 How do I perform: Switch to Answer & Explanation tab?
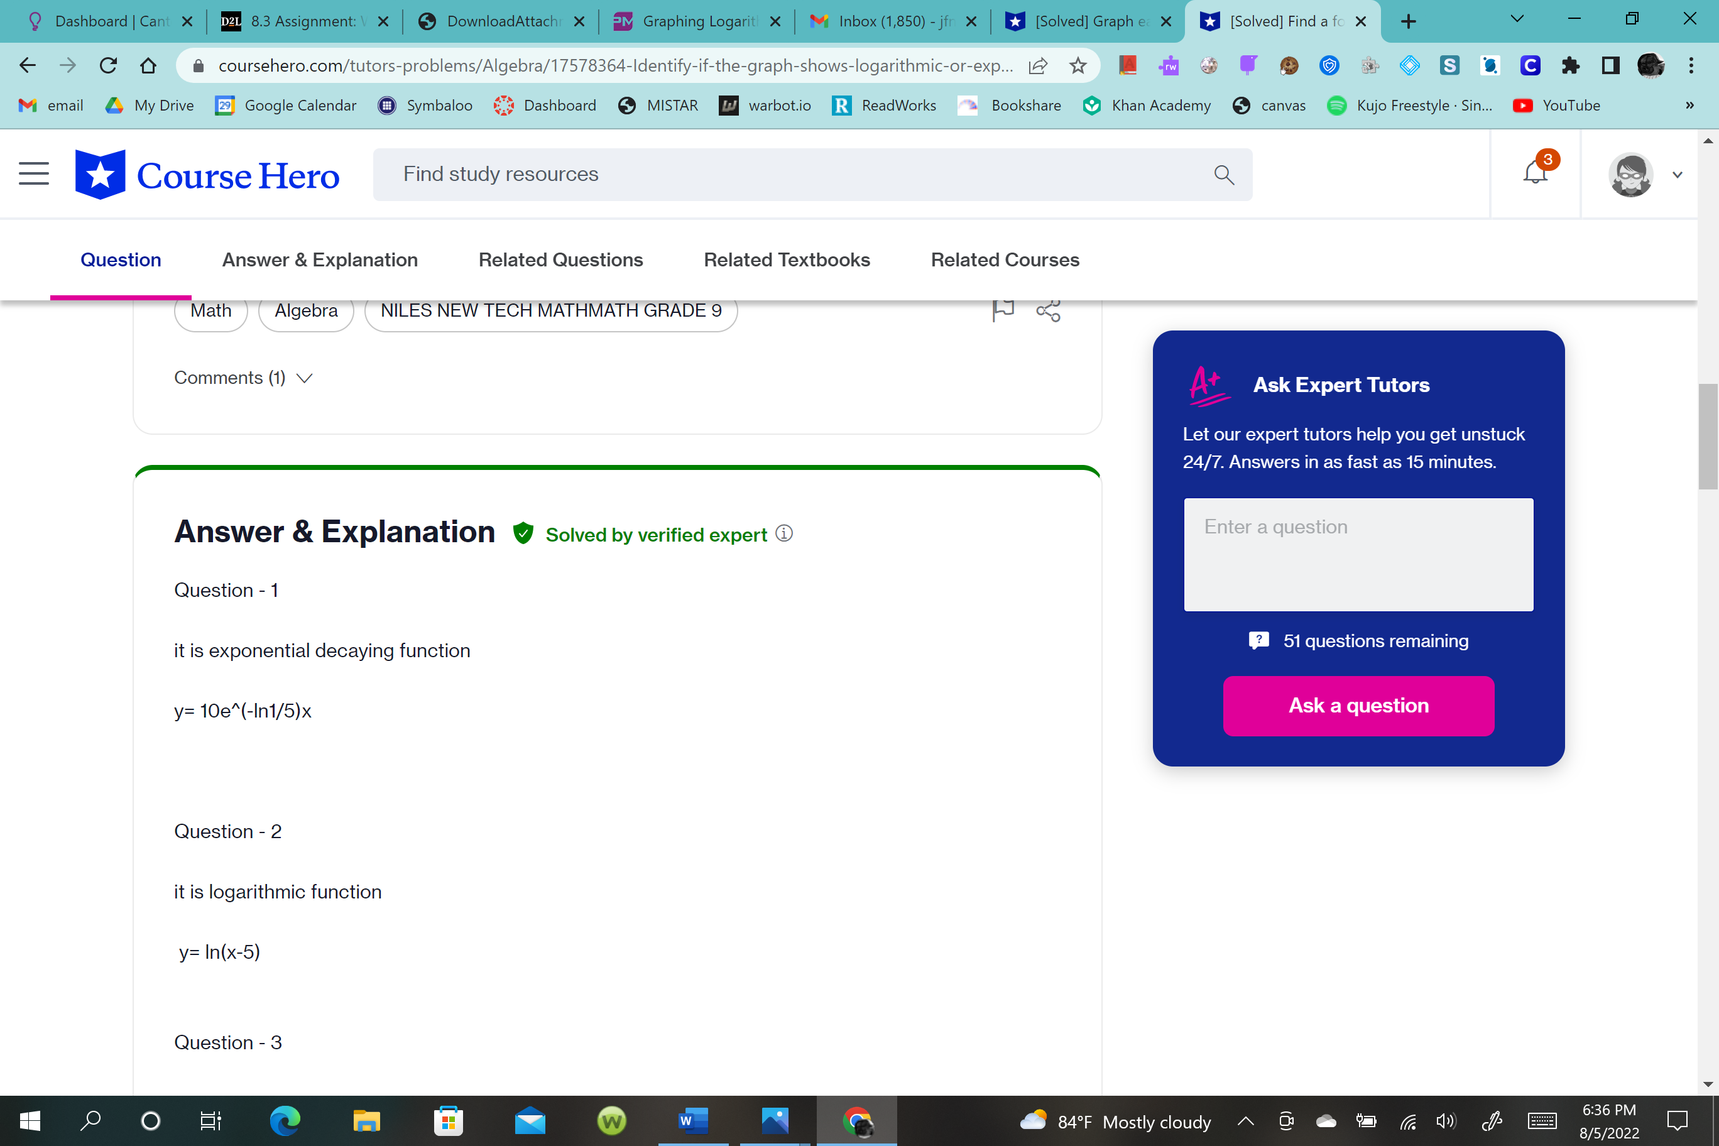coord(319,259)
